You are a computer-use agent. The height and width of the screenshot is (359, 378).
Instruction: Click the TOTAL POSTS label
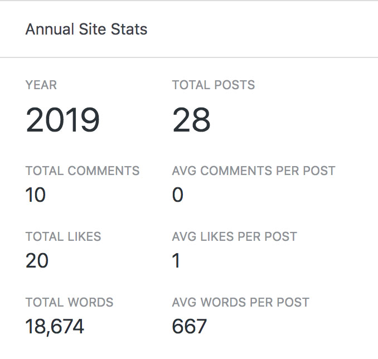214,85
